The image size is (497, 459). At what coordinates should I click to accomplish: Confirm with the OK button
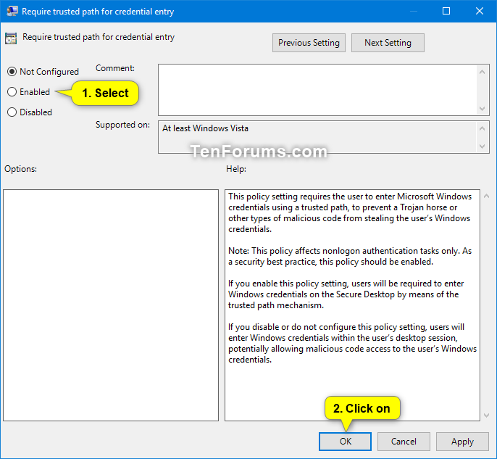coord(345,442)
